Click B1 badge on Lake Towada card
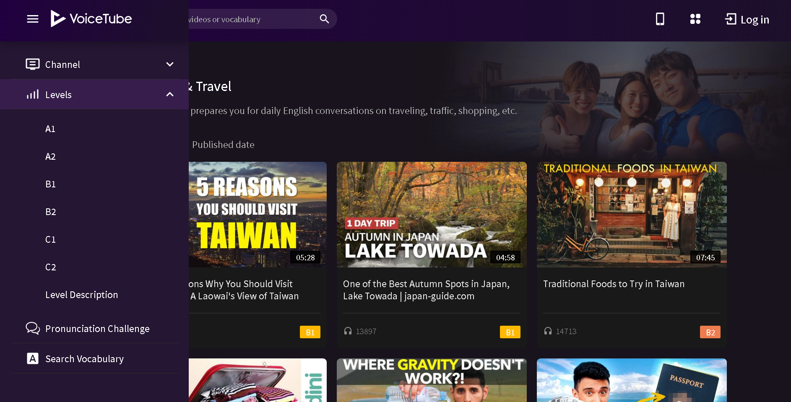791x402 pixels. tap(510, 332)
